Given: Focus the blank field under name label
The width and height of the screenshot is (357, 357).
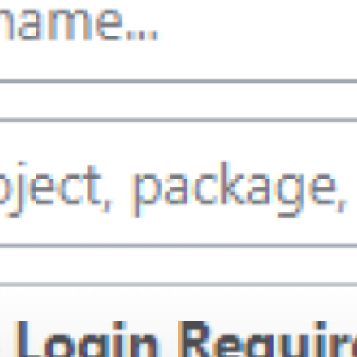Looking at the screenshot, I should (x=178, y=101).
